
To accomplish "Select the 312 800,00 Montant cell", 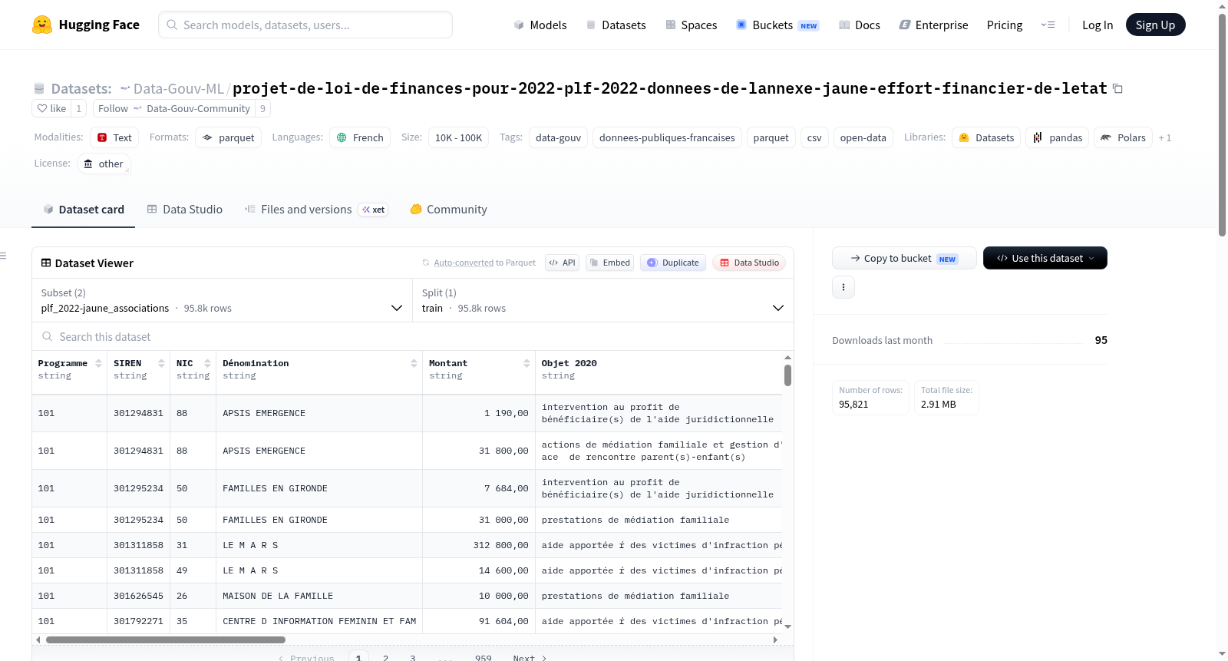I will 479,545.
